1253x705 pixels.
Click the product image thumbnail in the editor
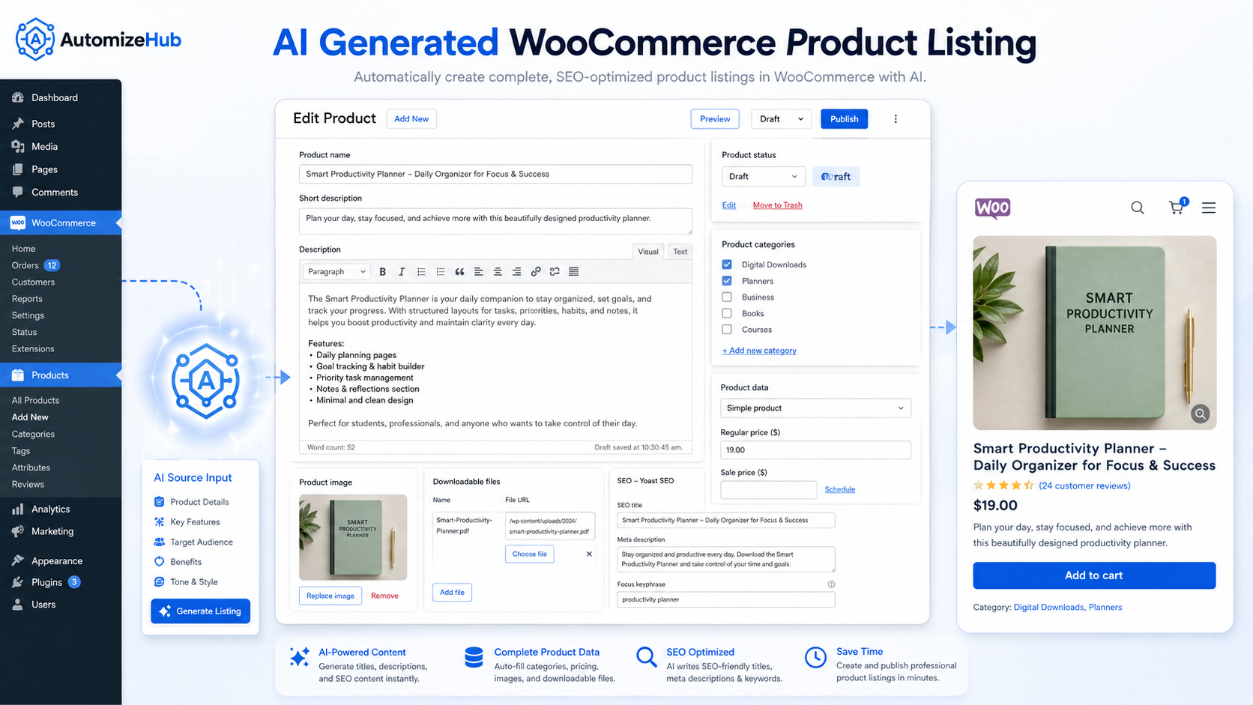tap(353, 537)
